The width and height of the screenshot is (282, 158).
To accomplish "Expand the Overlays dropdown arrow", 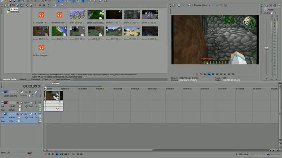I will click(x=217, y=5).
